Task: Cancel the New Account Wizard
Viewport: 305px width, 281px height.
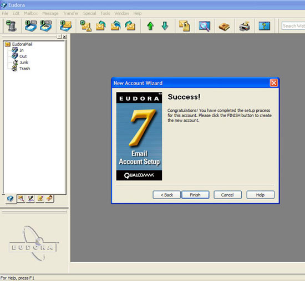Action: (x=227, y=195)
